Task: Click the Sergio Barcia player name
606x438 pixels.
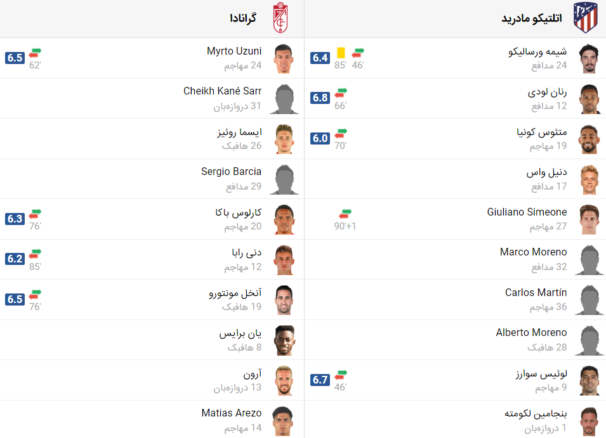Action: (x=231, y=172)
